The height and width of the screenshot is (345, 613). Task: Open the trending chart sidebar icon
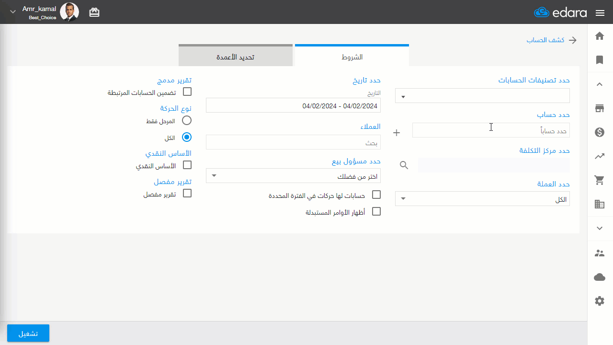600,156
